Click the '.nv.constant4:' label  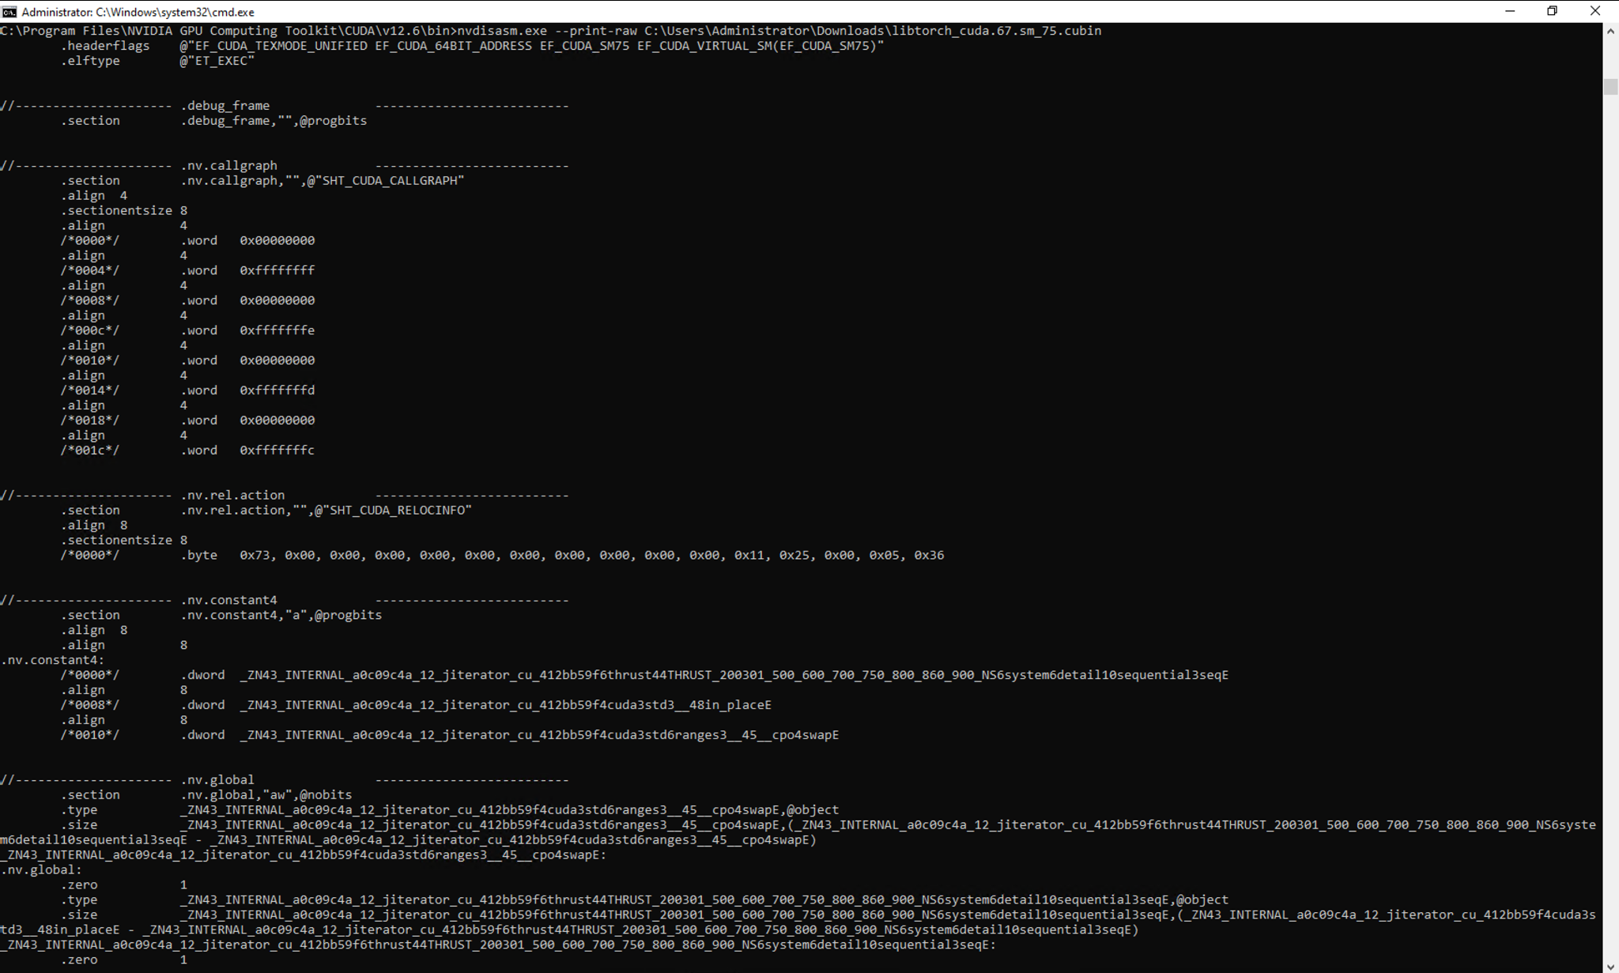(52, 661)
